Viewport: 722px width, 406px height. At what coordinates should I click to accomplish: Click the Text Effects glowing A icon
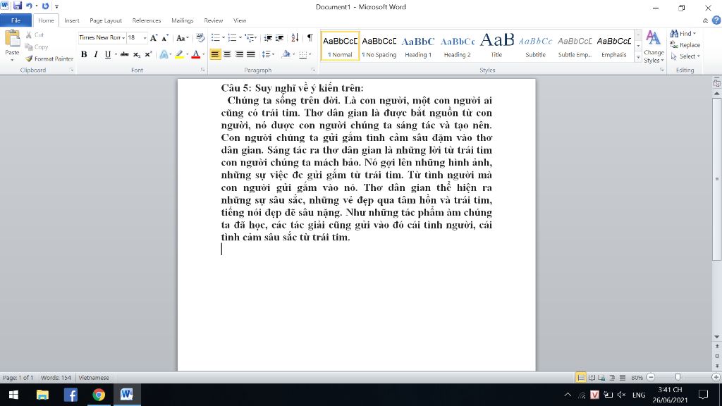click(x=164, y=54)
